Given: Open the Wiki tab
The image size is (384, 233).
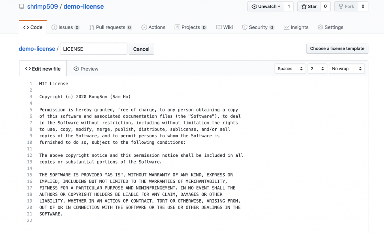Looking at the screenshot, I should click(224, 27).
